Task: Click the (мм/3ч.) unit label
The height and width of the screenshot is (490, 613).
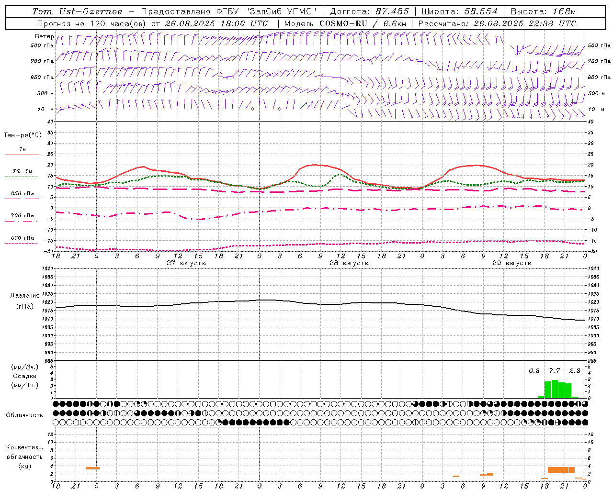Action: [25, 367]
